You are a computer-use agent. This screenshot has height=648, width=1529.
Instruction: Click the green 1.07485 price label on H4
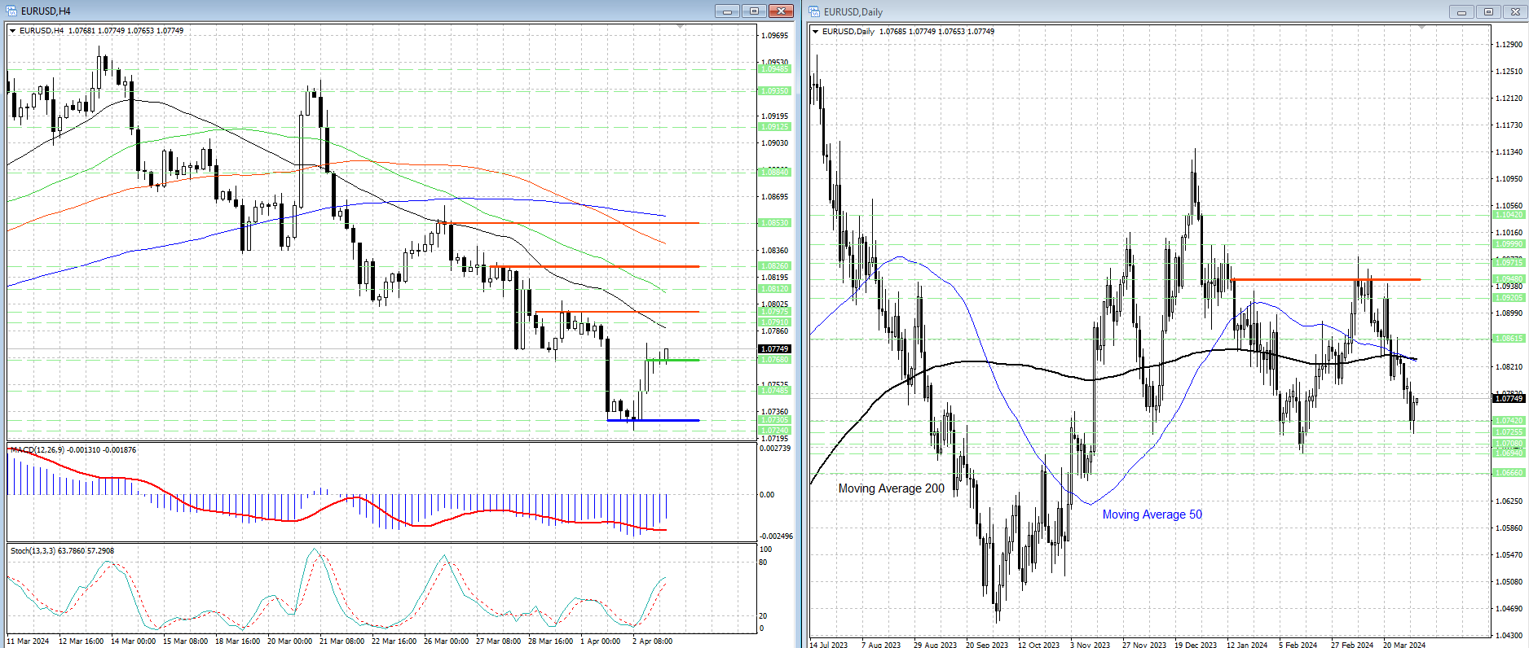click(774, 391)
